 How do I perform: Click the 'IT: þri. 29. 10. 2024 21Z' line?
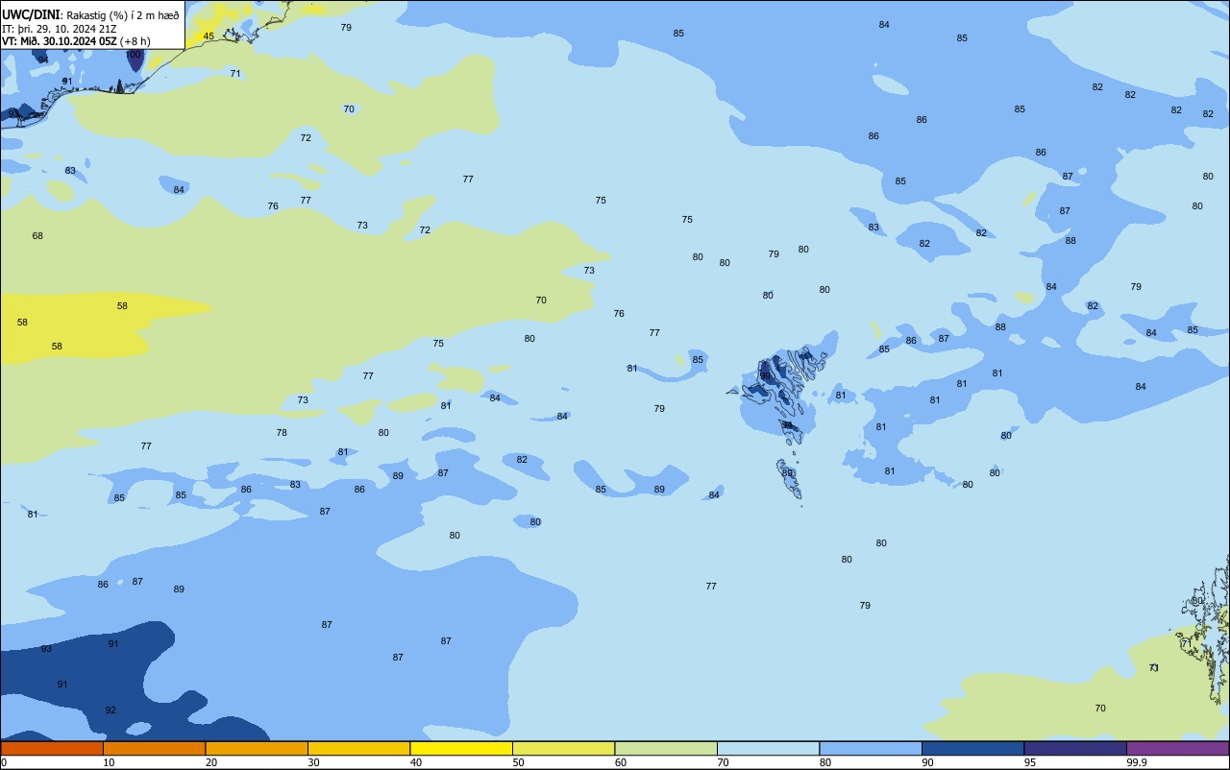60,28
